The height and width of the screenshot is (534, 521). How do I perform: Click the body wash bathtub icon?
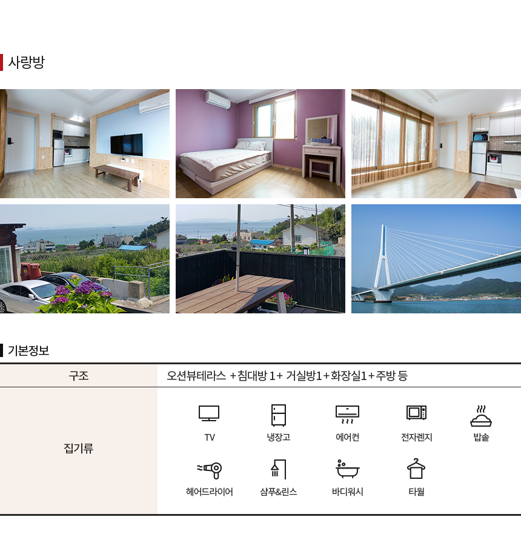(x=348, y=469)
